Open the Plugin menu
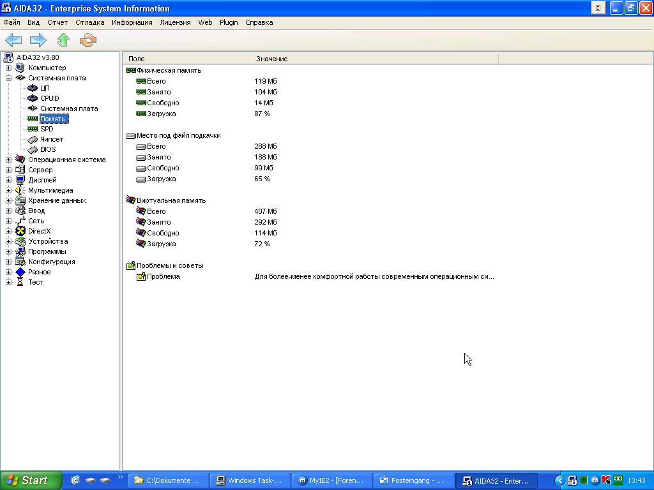The height and width of the screenshot is (490, 654). click(x=229, y=22)
